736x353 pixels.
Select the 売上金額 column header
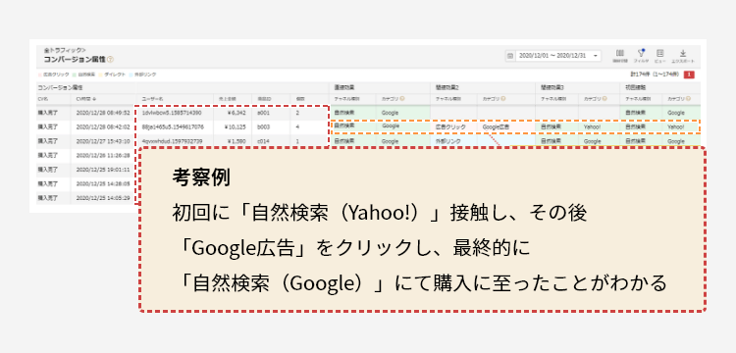228,99
